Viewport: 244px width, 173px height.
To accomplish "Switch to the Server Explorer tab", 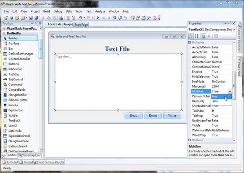I will coord(30,155).
